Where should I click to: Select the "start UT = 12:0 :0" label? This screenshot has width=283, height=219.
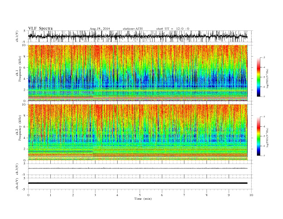[173, 29]
